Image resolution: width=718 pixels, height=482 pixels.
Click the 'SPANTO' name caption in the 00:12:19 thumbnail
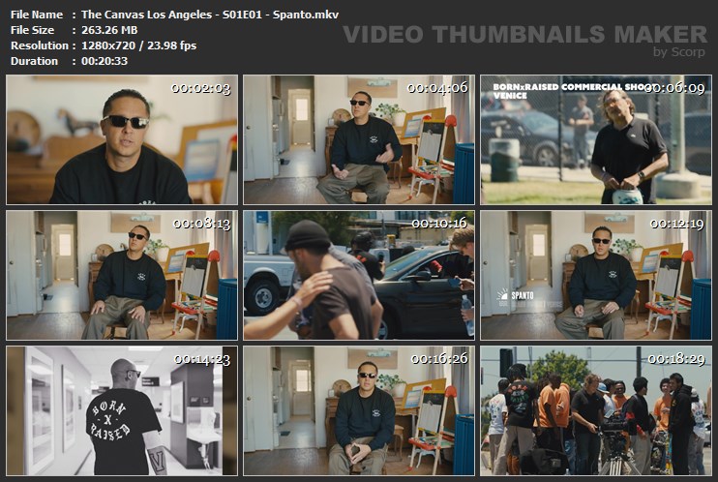(x=522, y=295)
